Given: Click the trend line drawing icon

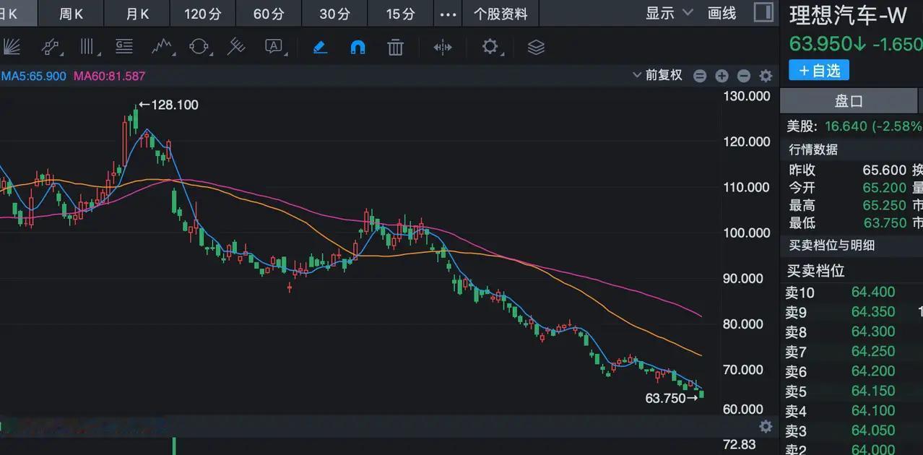Looking at the screenshot, I should 49,46.
